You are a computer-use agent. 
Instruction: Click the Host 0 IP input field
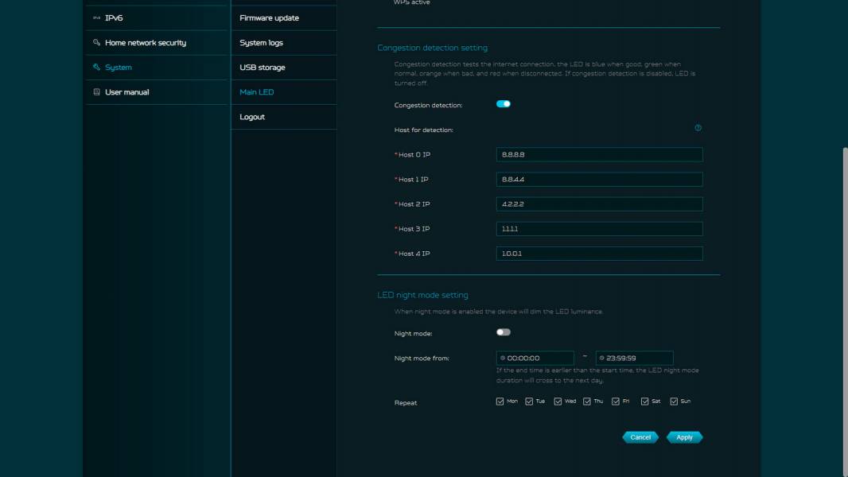coord(599,154)
